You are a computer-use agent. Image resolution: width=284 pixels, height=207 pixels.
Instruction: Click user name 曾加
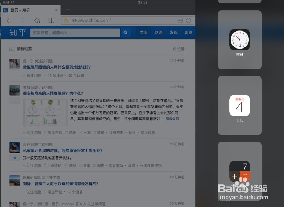point(27,87)
